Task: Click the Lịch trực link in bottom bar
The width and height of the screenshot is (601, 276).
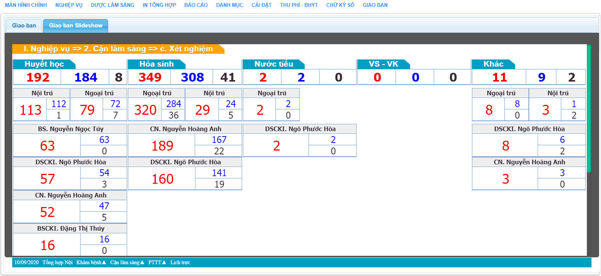Action: click(180, 262)
